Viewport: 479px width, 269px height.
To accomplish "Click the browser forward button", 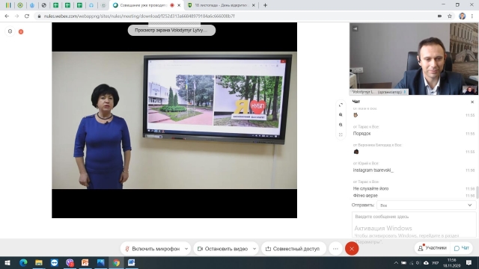I will [x=16, y=16].
